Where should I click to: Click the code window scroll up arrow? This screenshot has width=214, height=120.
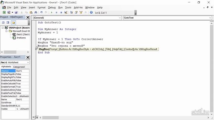coord(211,24)
